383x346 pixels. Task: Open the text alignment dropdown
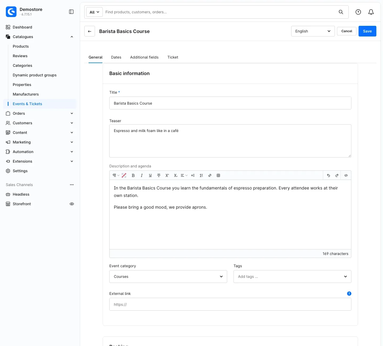tap(184, 175)
